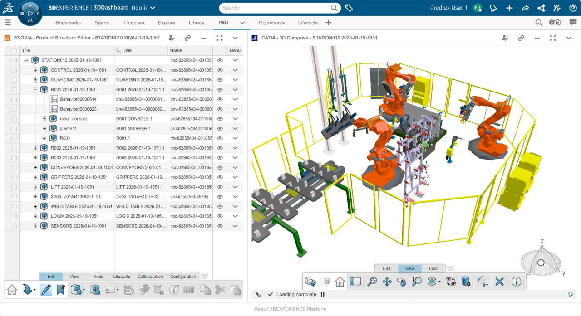581x316 pixels.
Task: Open the hamburger menu on the left
Action: coord(8,23)
